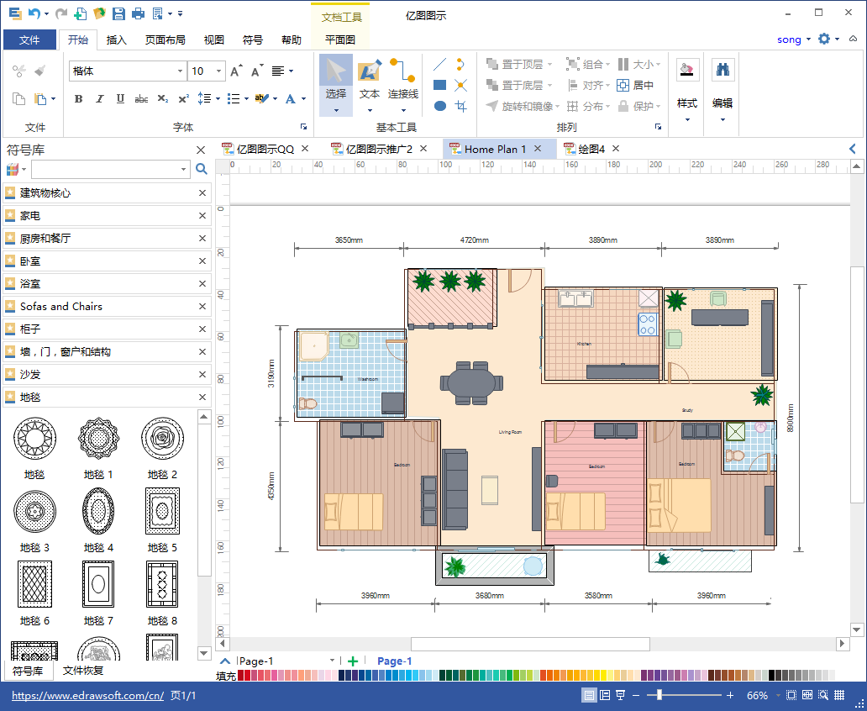Switch to the 绘图4 document tab

(x=591, y=150)
